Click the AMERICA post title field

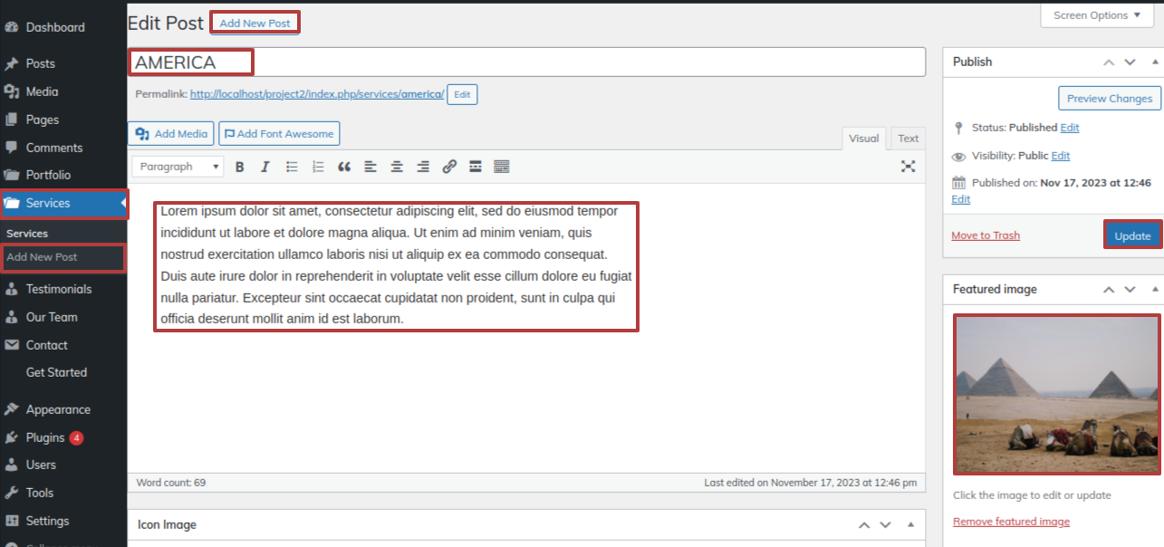(525, 62)
